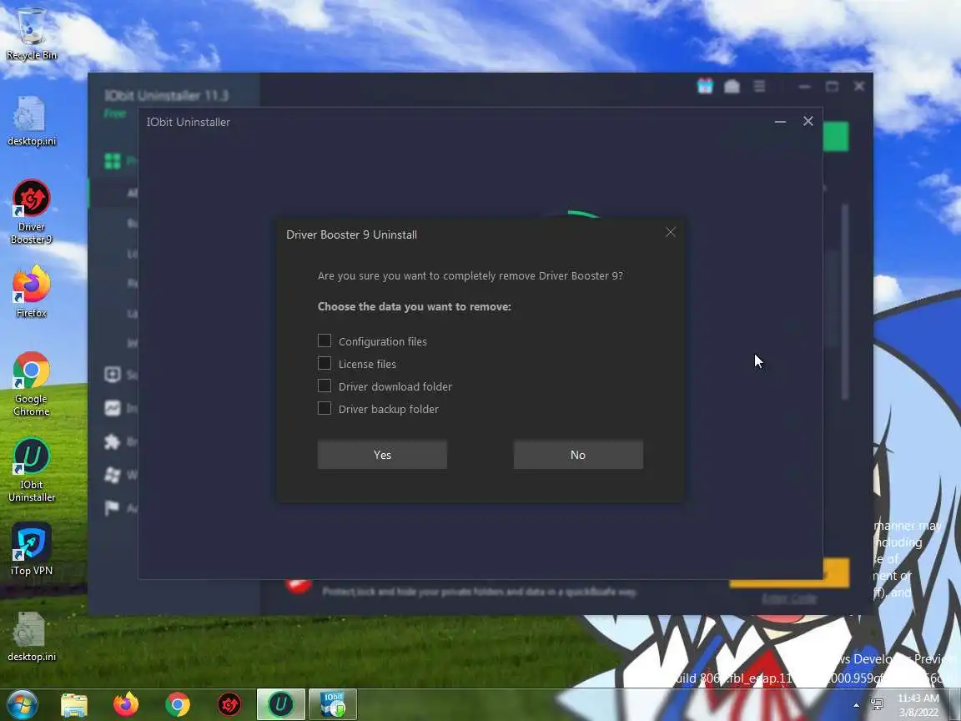This screenshot has height=721, width=961.
Task: Close the Driver Booster 9 Uninstall dialog
Action: (x=671, y=232)
